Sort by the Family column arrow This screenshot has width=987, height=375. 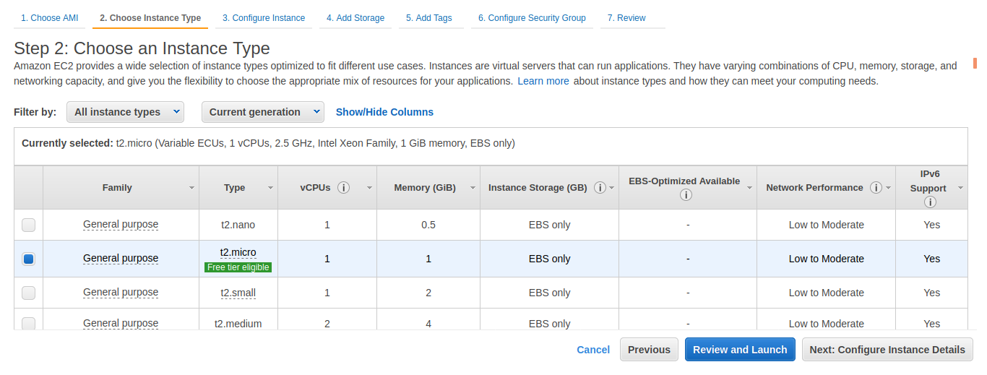191,188
